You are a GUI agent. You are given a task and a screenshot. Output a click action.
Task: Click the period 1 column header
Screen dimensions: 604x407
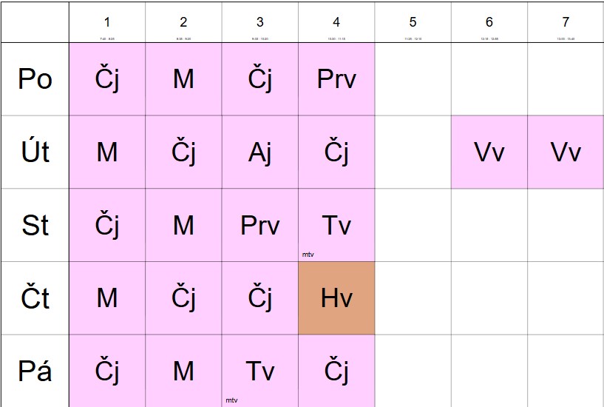coord(107,22)
